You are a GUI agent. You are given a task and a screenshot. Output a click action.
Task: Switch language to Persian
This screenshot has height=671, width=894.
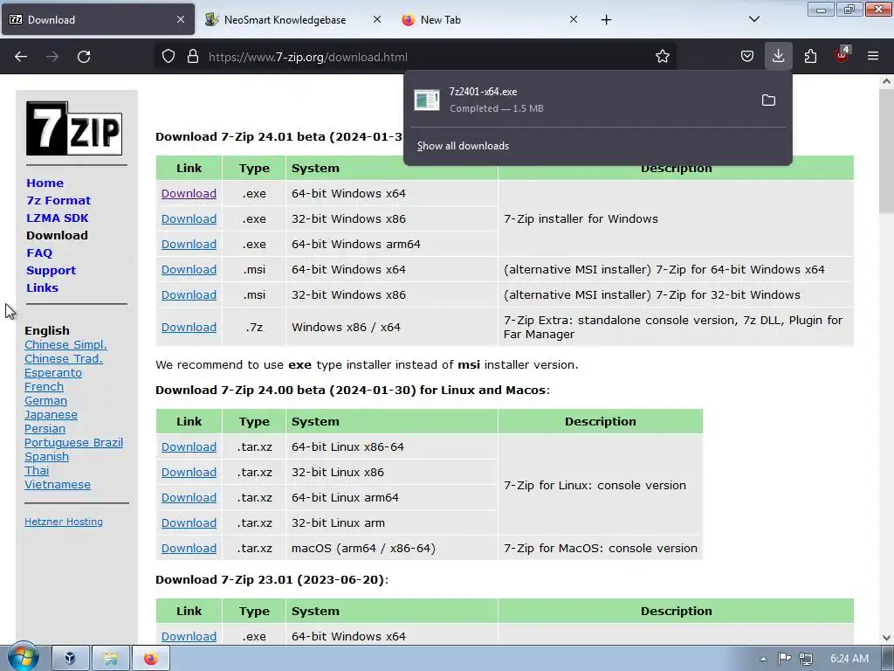(x=45, y=428)
